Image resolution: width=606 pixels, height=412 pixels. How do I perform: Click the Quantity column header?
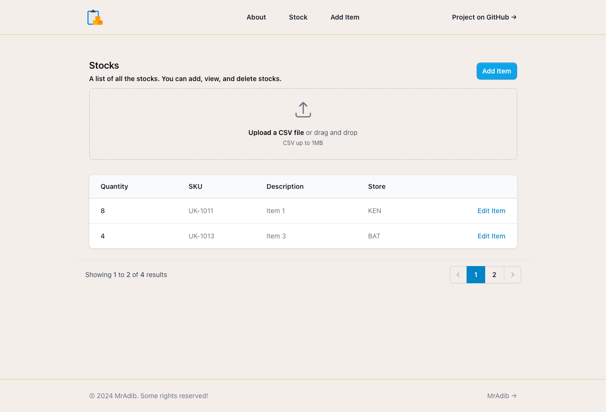tap(114, 186)
